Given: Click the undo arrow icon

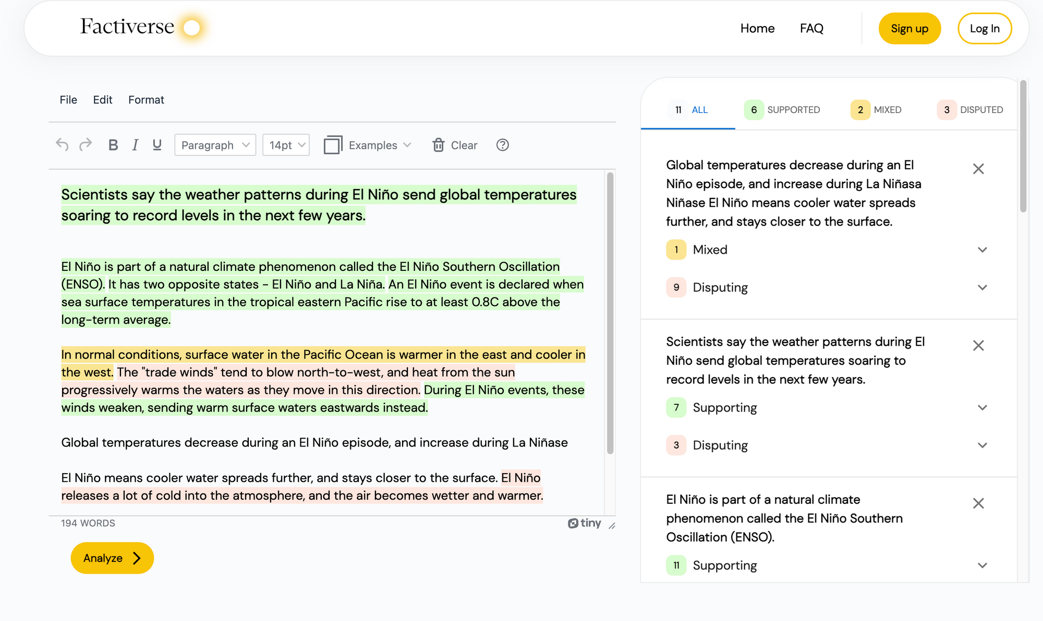Looking at the screenshot, I should (x=62, y=145).
